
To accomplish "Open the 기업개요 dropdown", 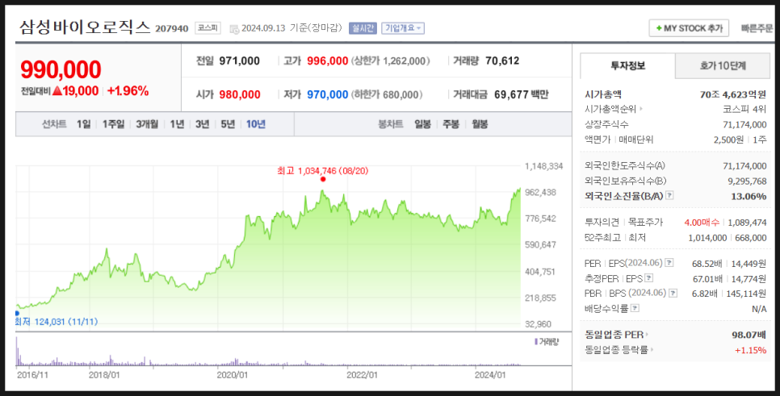I will click(403, 28).
